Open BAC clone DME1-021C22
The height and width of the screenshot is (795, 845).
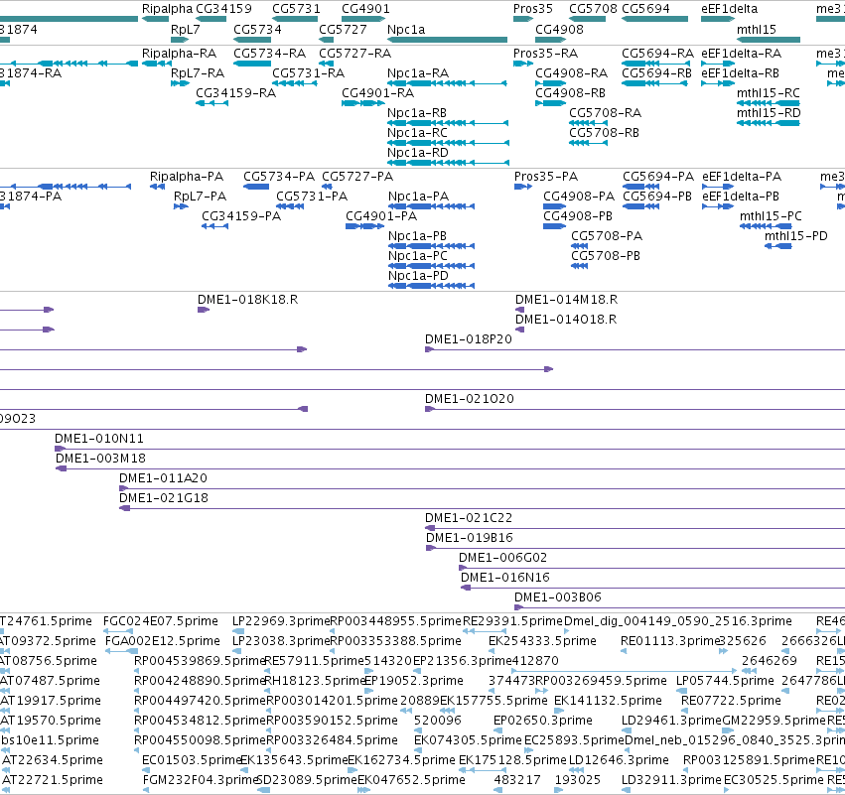(x=469, y=518)
